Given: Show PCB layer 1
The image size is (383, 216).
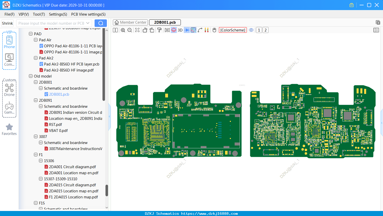Looking at the screenshot, I should 259,30.
